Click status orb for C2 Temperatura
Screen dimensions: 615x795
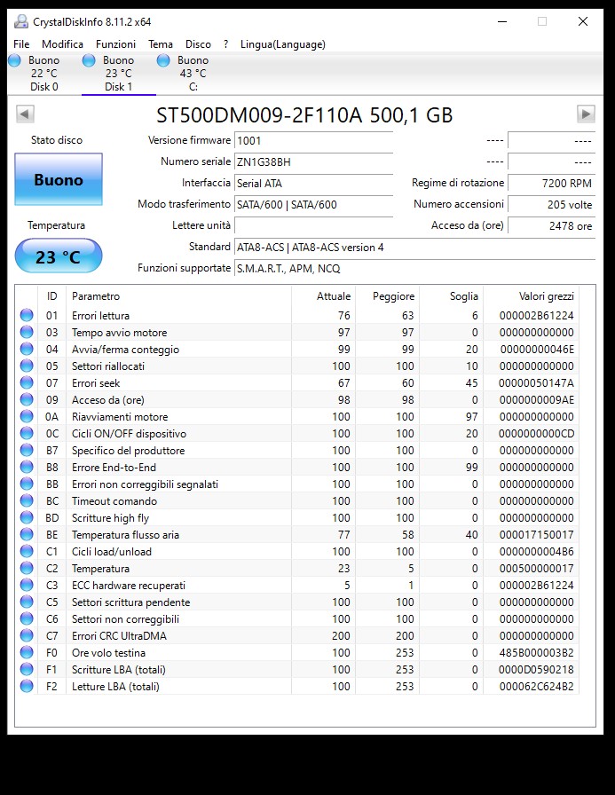click(x=27, y=568)
